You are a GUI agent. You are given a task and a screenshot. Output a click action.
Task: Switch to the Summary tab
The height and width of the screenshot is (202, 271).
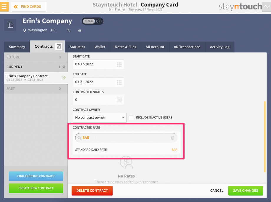[x=17, y=47]
